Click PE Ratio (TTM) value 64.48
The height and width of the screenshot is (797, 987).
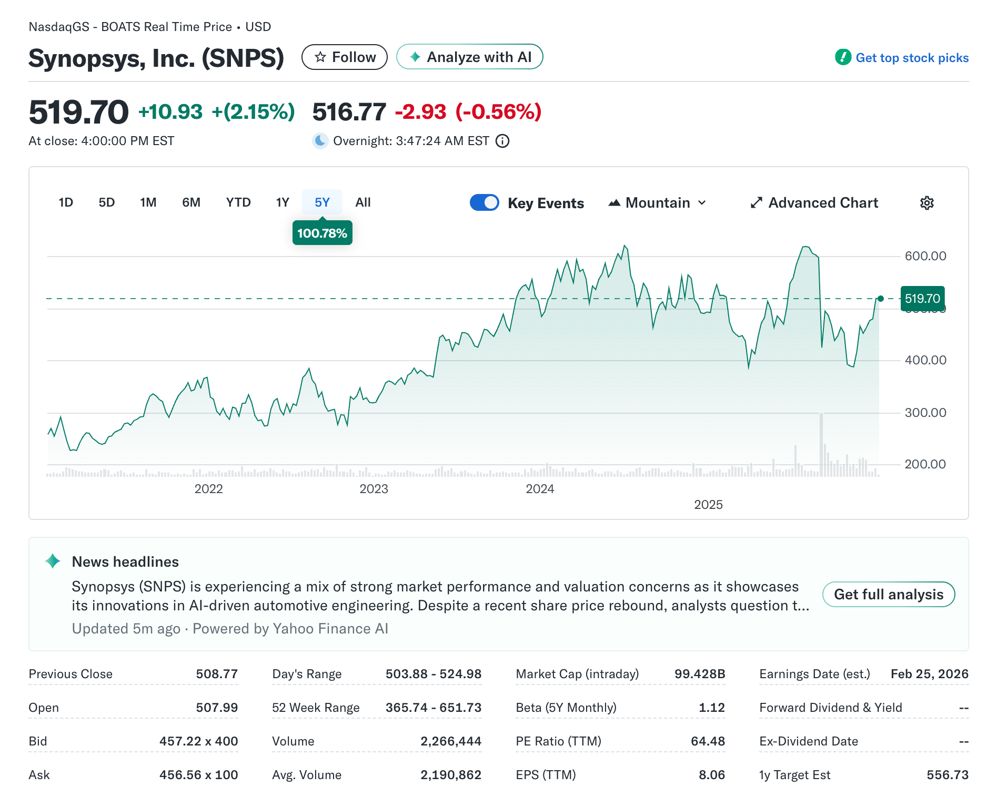(x=708, y=741)
